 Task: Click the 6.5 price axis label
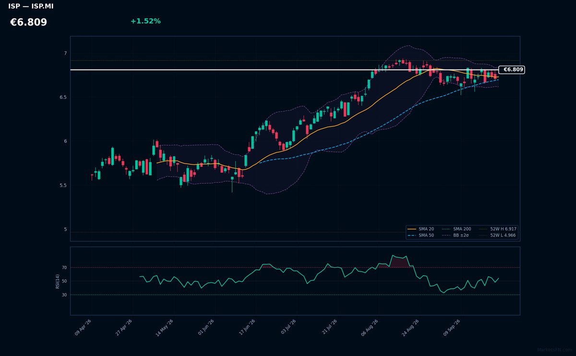63,97
